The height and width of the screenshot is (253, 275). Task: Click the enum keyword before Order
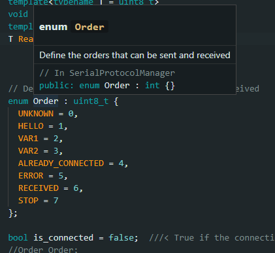[18, 101]
